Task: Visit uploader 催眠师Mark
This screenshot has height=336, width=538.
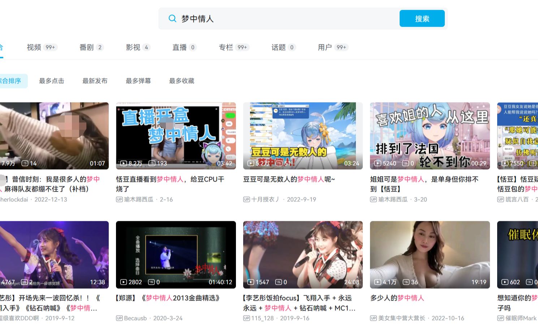Action: click(521, 318)
